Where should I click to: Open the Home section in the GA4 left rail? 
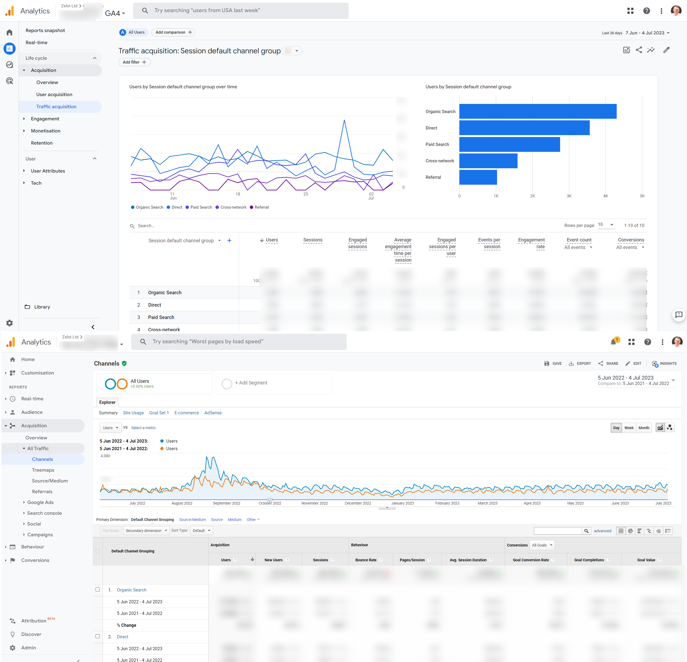pyautogui.click(x=9, y=32)
